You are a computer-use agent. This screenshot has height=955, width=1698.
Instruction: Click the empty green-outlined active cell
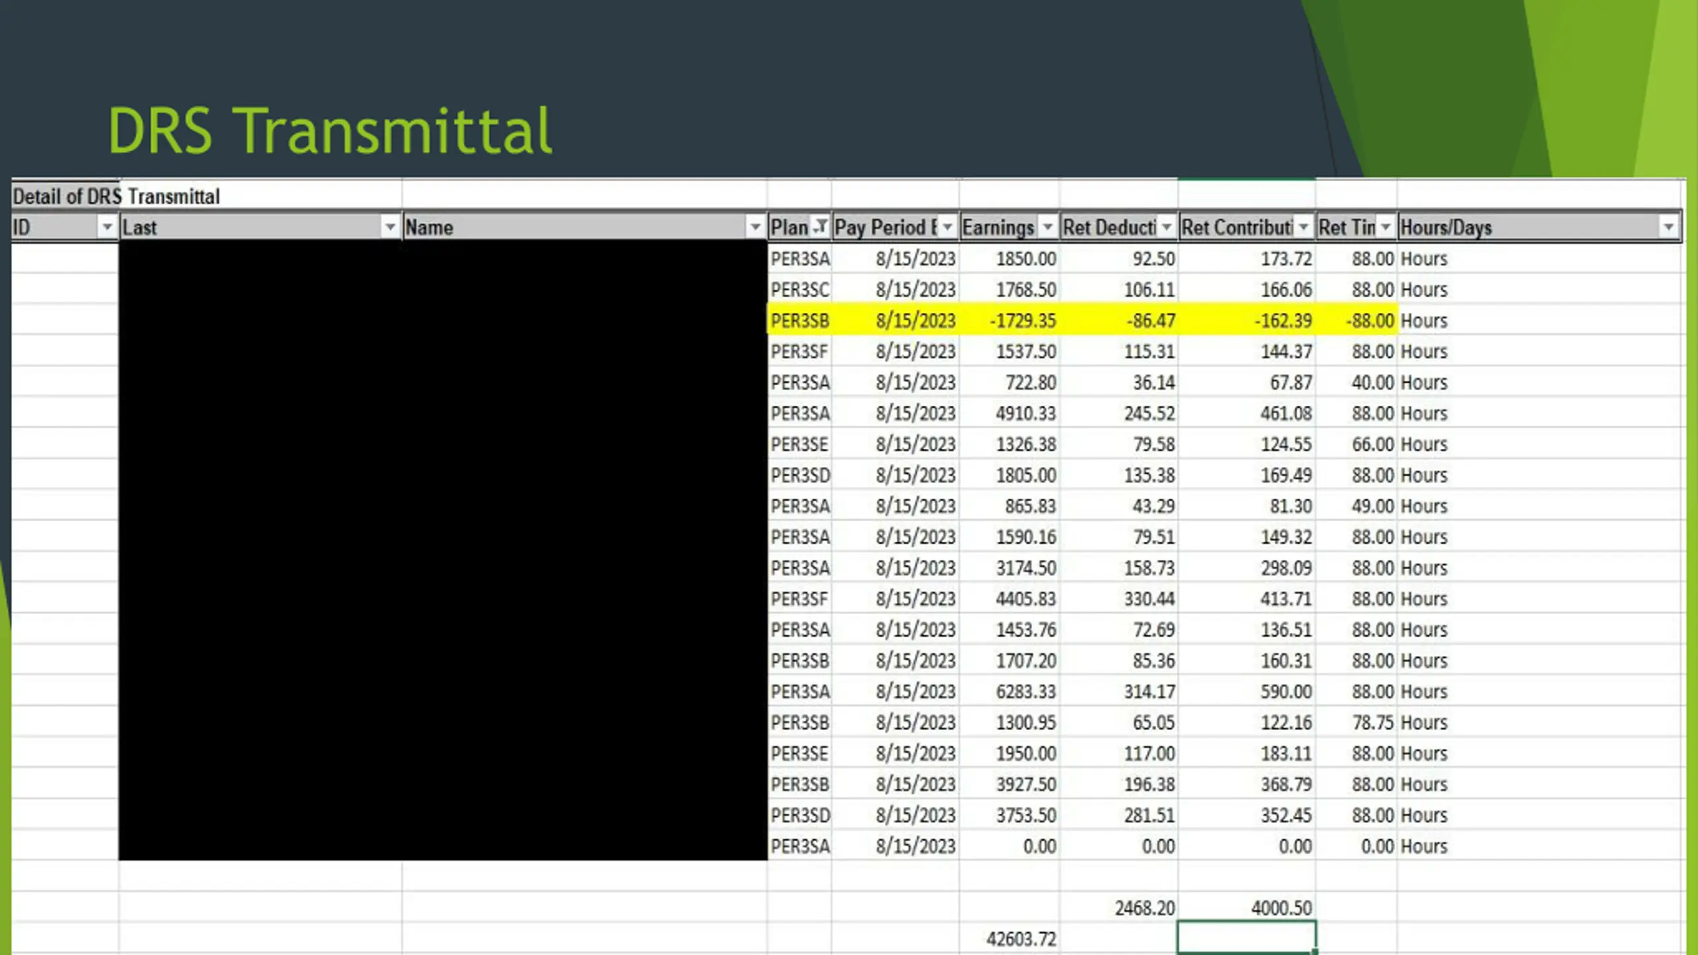coord(1247,937)
